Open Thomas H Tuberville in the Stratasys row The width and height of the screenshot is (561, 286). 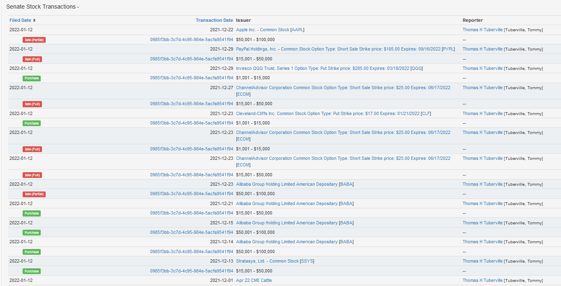(482, 261)
